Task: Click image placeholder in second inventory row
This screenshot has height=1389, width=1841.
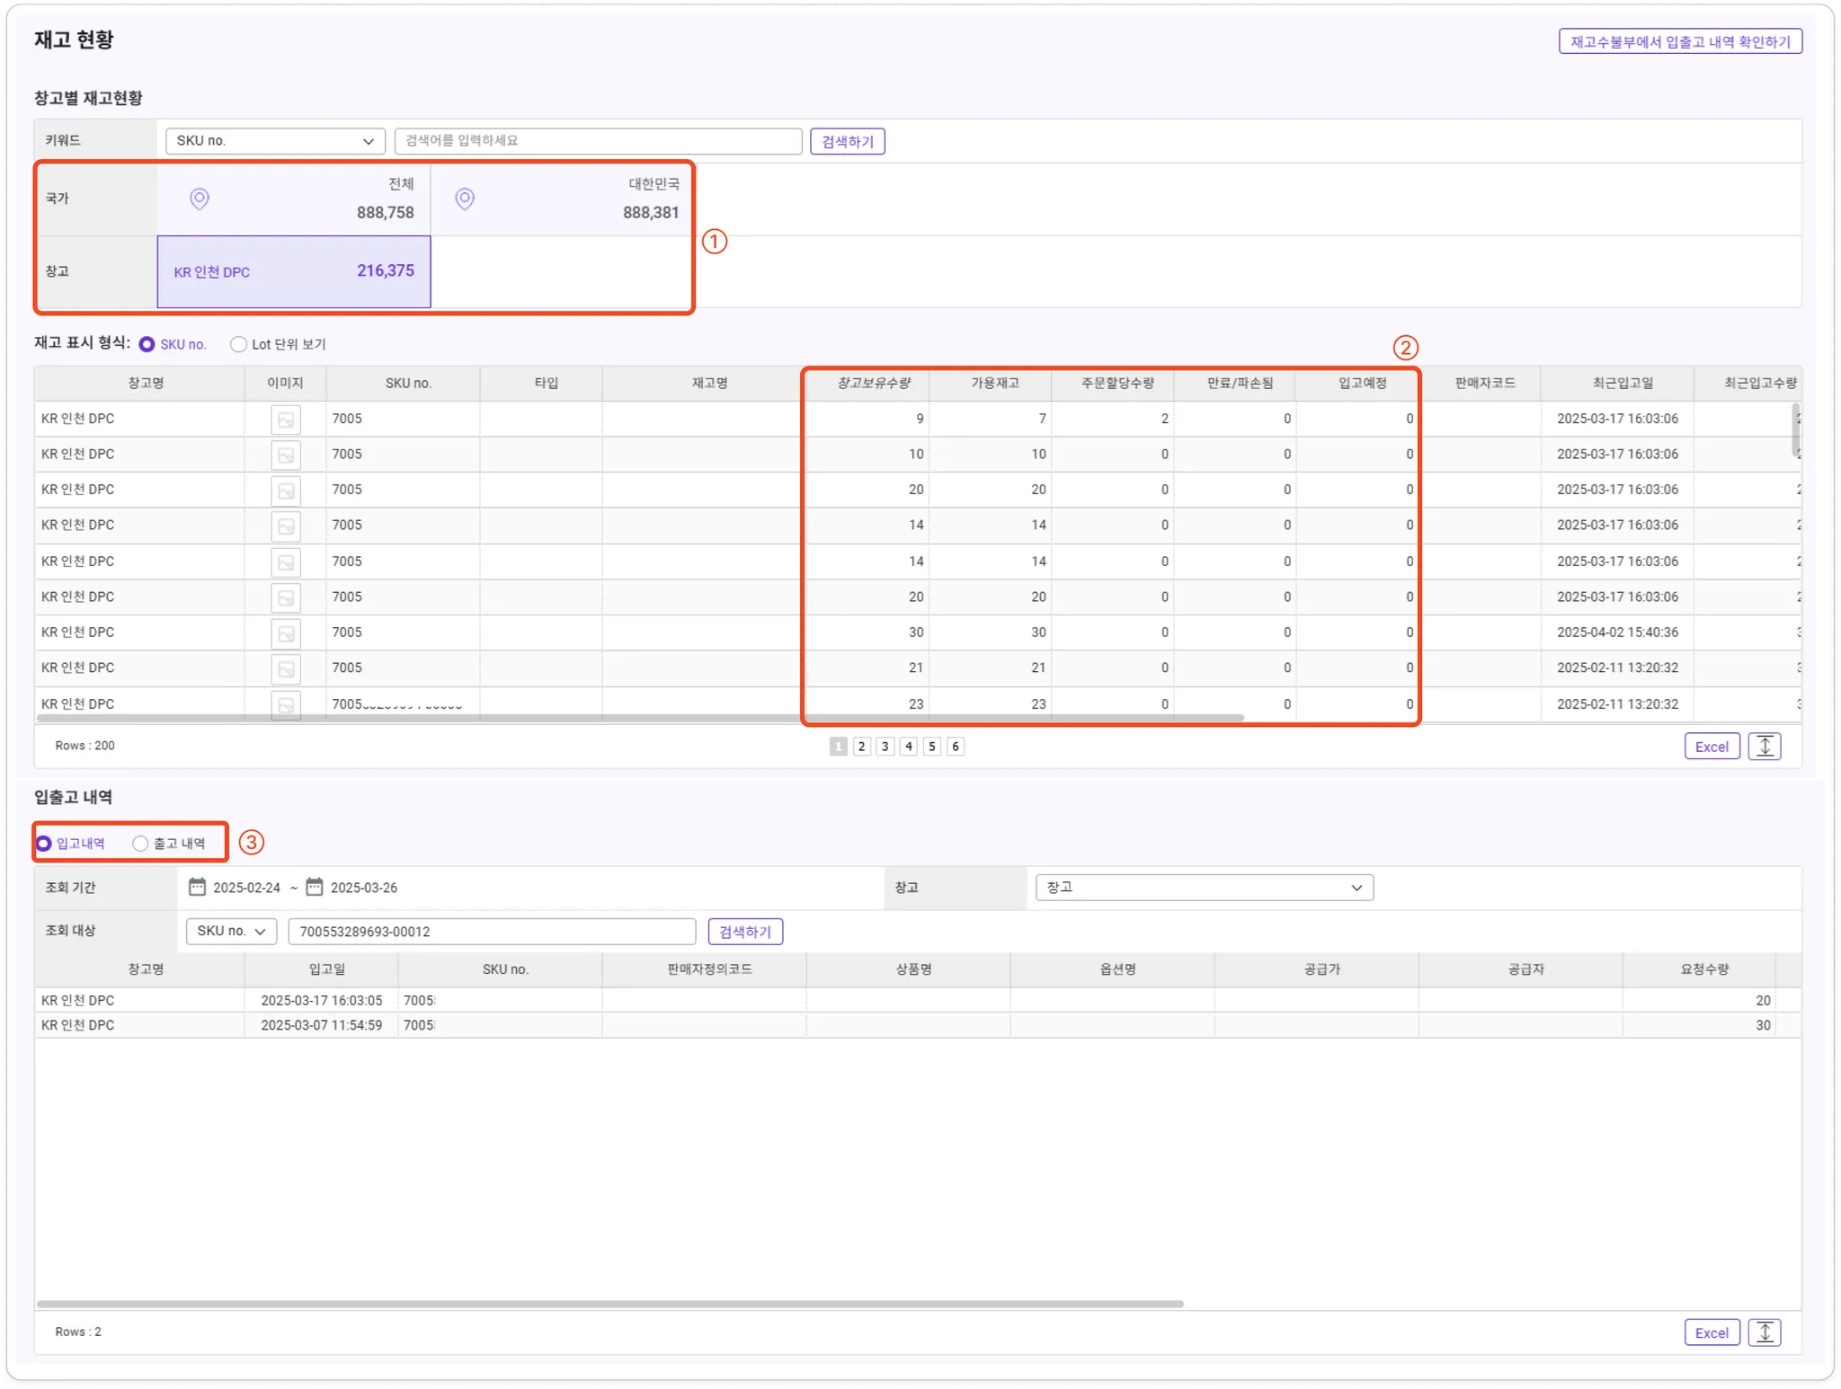Action: [x=286, y=456]
